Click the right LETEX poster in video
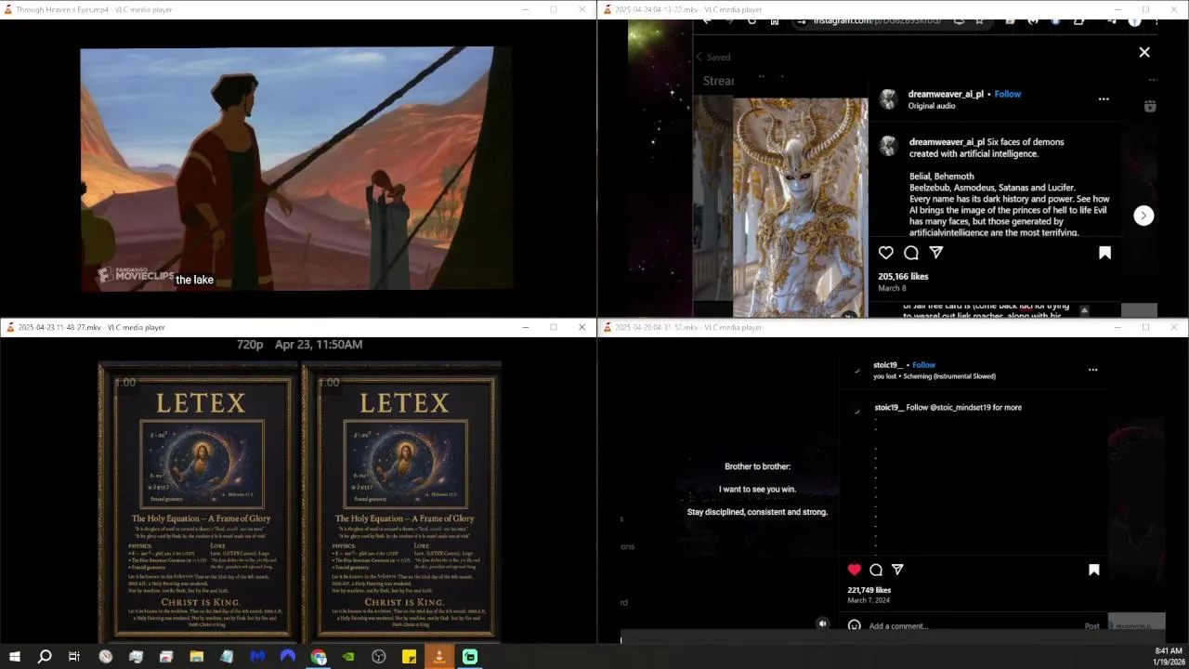The image size is (1189, 669). click(x=402, y=501)
